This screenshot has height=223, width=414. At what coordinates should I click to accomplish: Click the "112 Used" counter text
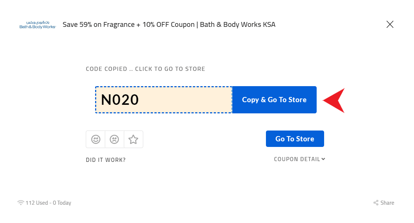coord(37,203)
